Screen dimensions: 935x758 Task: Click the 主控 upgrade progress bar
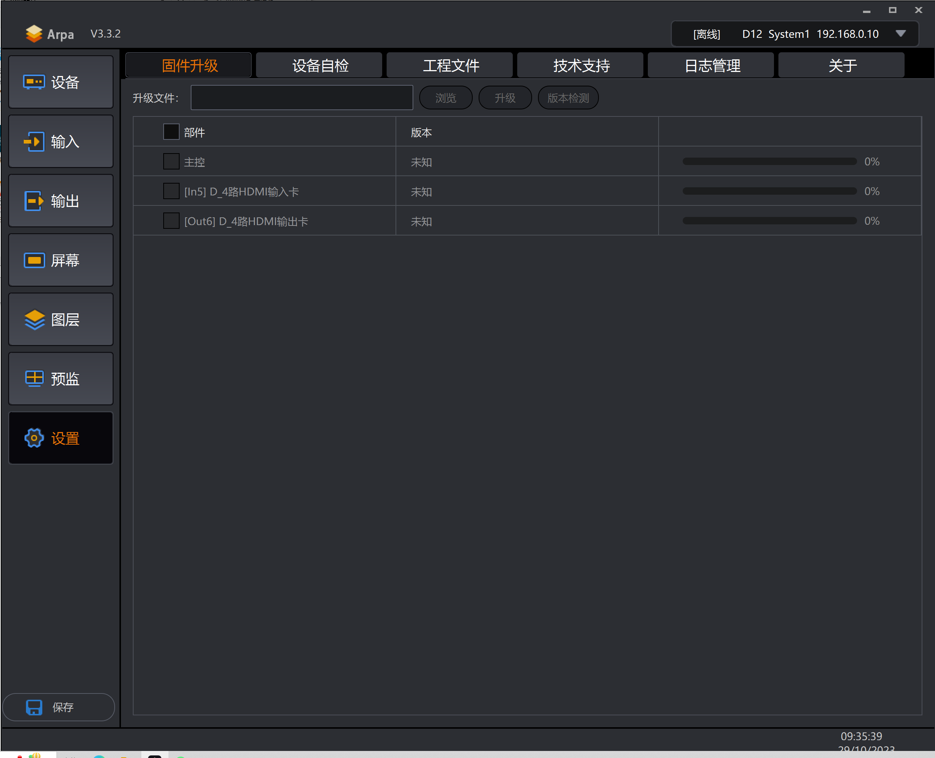tap(770, 162)
